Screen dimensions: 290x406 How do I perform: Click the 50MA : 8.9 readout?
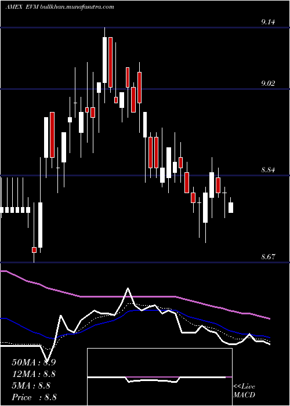tap(34, 362)
